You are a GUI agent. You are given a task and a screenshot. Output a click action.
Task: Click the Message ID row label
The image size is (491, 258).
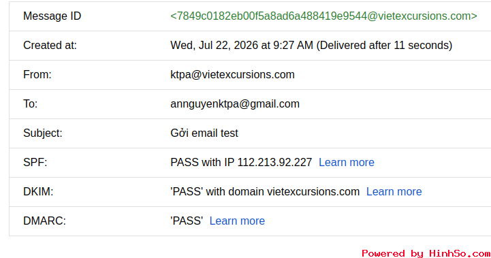tap(52, 16)
